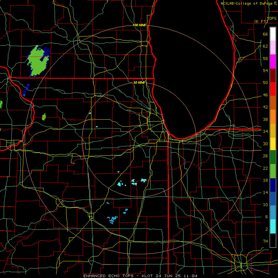This screenshot has width=278, height=278.
Task: Click the legend value '34'
Action: (265, 131)
